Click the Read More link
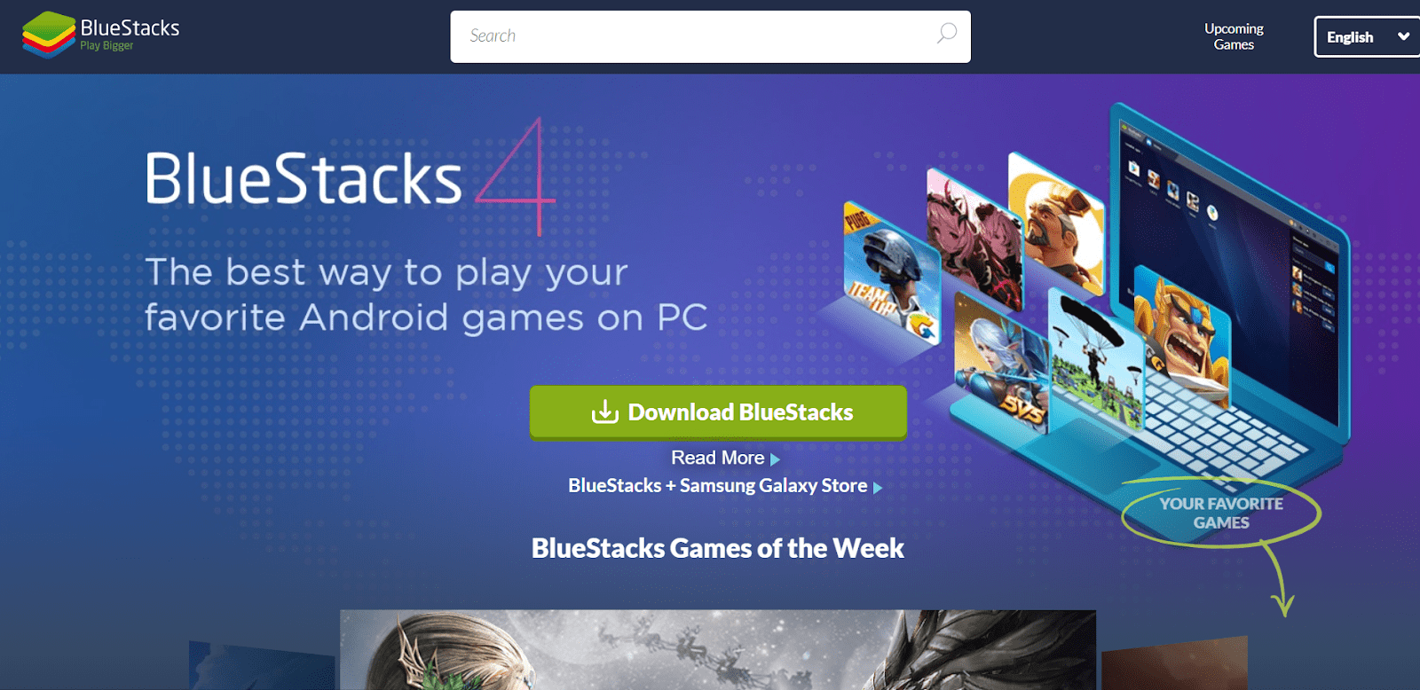 coord(717,458)
